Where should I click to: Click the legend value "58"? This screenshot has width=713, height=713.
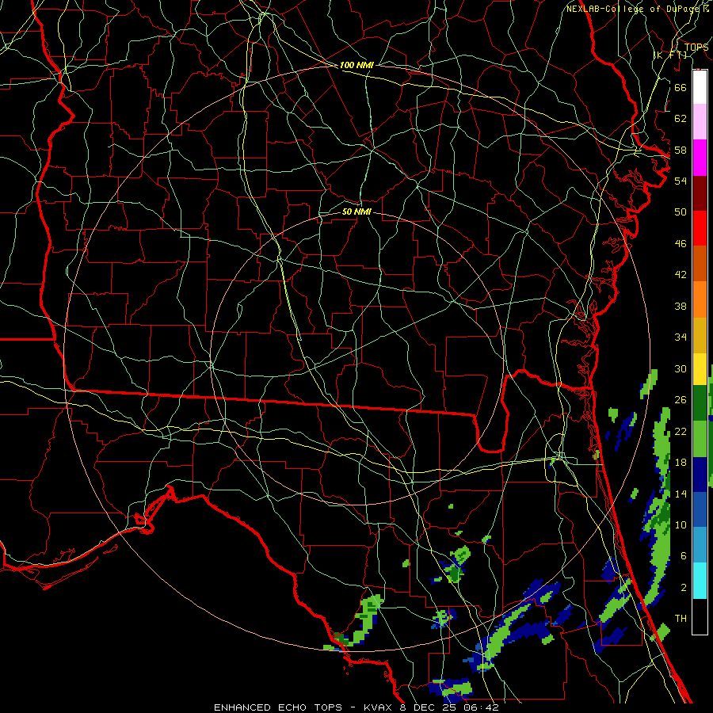point(681,150)
